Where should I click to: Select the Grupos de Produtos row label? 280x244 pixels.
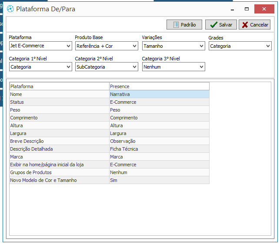[x=60, y=172]
